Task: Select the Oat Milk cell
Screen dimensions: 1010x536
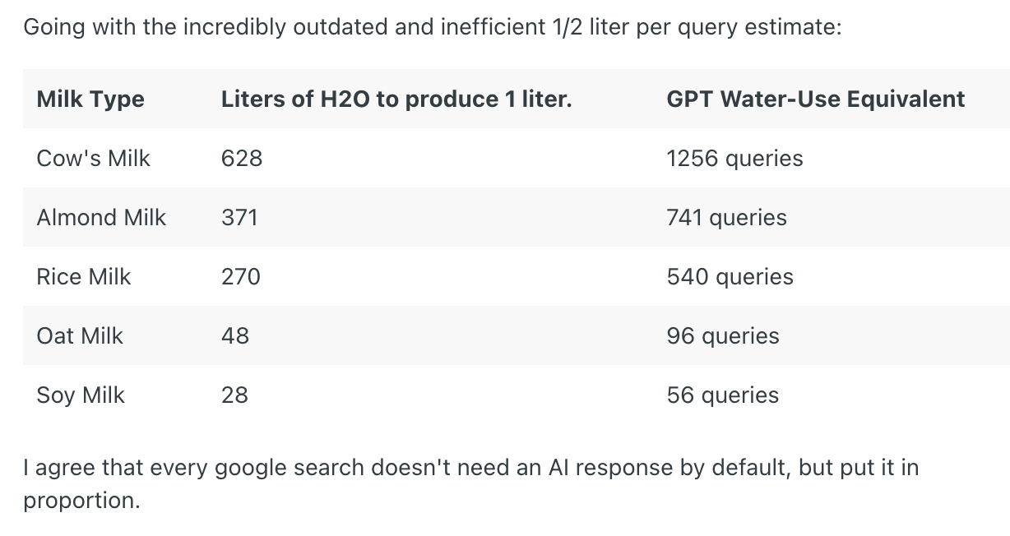Action: (80, 335)
